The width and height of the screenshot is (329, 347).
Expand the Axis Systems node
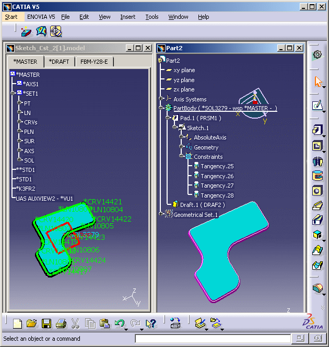click(x=161, y=99)
